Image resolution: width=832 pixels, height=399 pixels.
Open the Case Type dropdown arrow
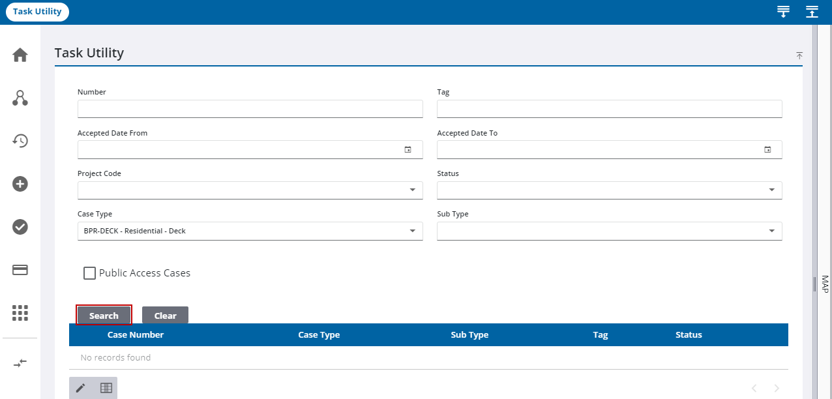(412, 231)
